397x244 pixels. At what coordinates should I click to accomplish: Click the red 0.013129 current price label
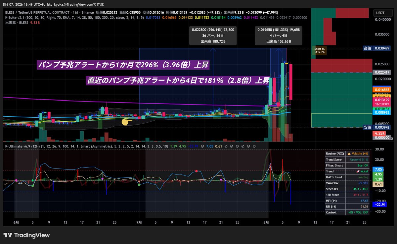381,100
